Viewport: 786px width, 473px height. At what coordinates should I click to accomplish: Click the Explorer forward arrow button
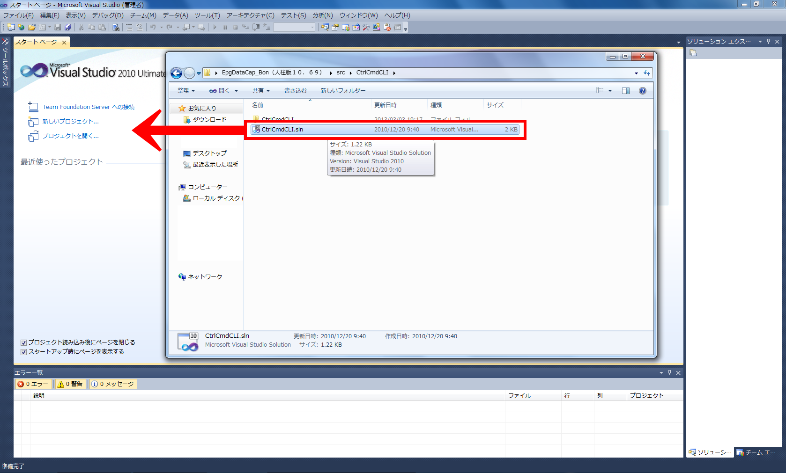[x=189, y=73]
